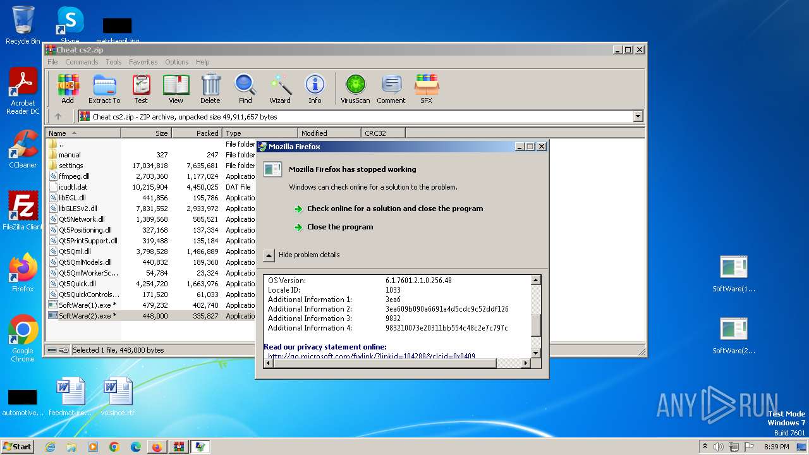Screen dimensions: 809x455
Task: Select the manual folder row
Action: pyautogui.click(x=150, y=155)
